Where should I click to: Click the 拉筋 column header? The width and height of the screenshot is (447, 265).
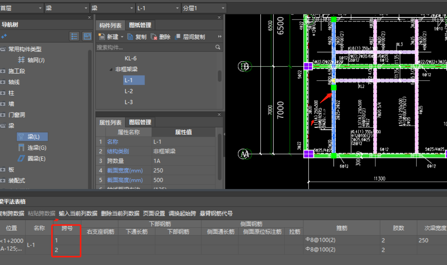click(294, 232)
